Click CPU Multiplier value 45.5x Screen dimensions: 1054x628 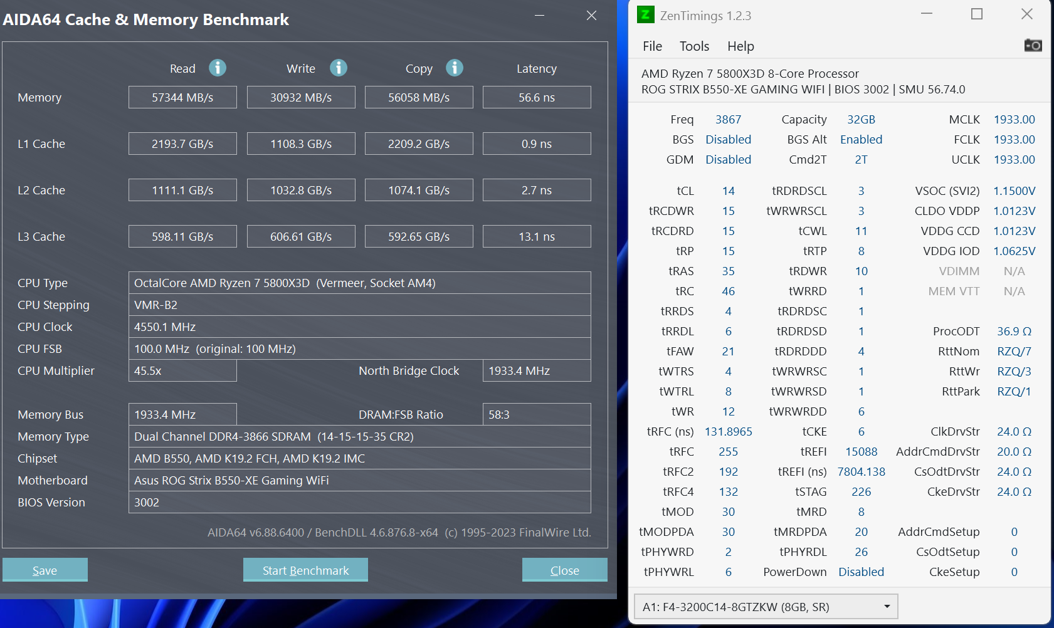[182, 370]
